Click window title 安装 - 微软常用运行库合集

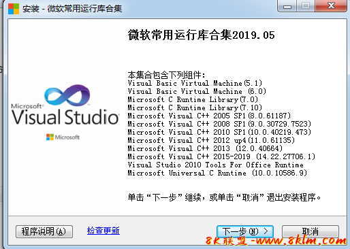point(72,9)
